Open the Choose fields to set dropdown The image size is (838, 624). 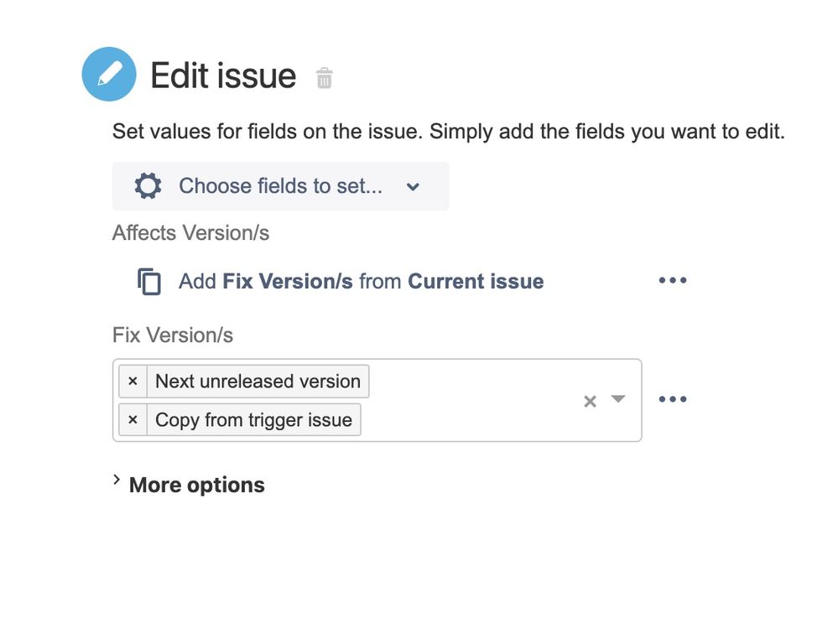280,186
